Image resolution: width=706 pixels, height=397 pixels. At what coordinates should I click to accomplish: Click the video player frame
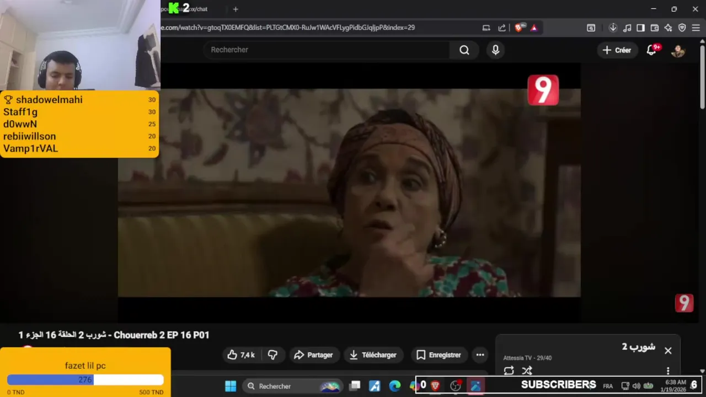point(349,193)
